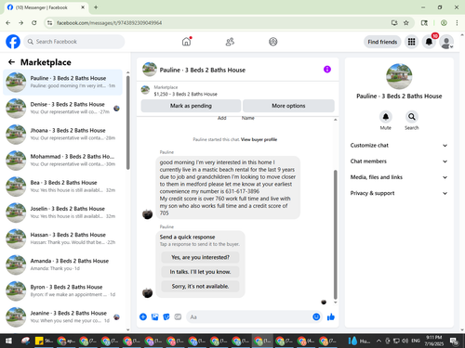
Task: Reload the page in browser
Action: [34, 22]
